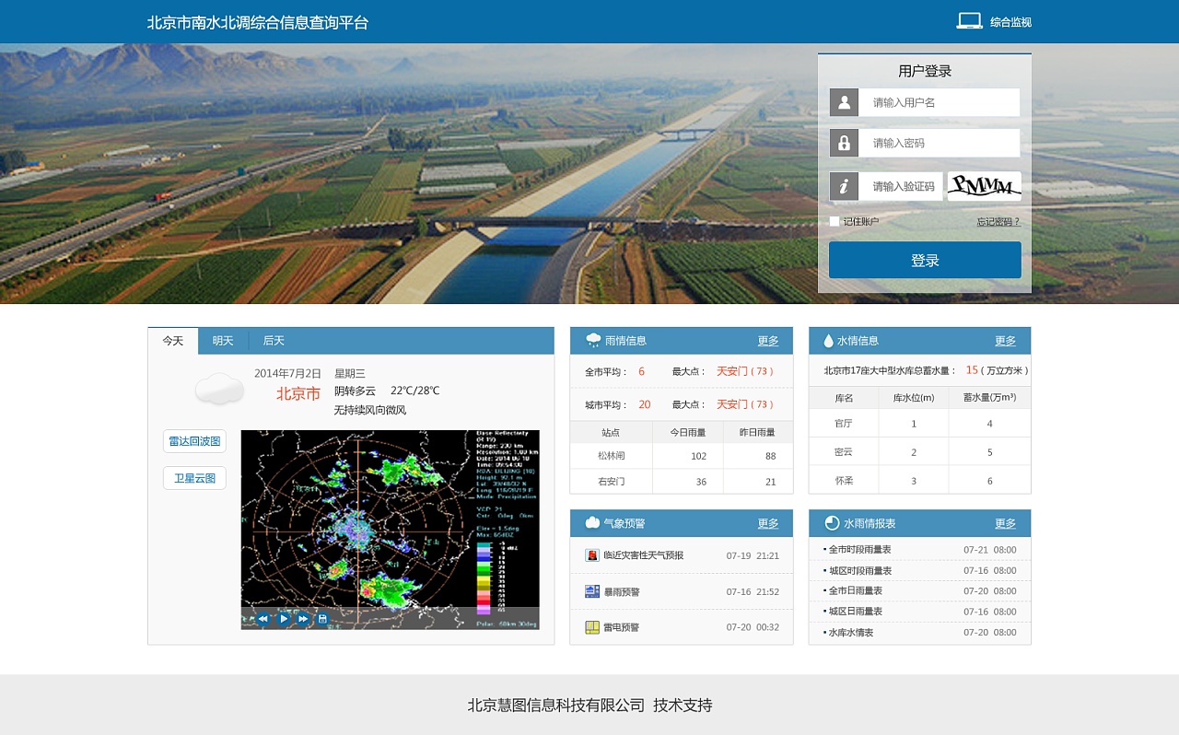Open the 综合监视 link in header
The width and height of the screenshot is (1179, 735).
coord(1010,22)
